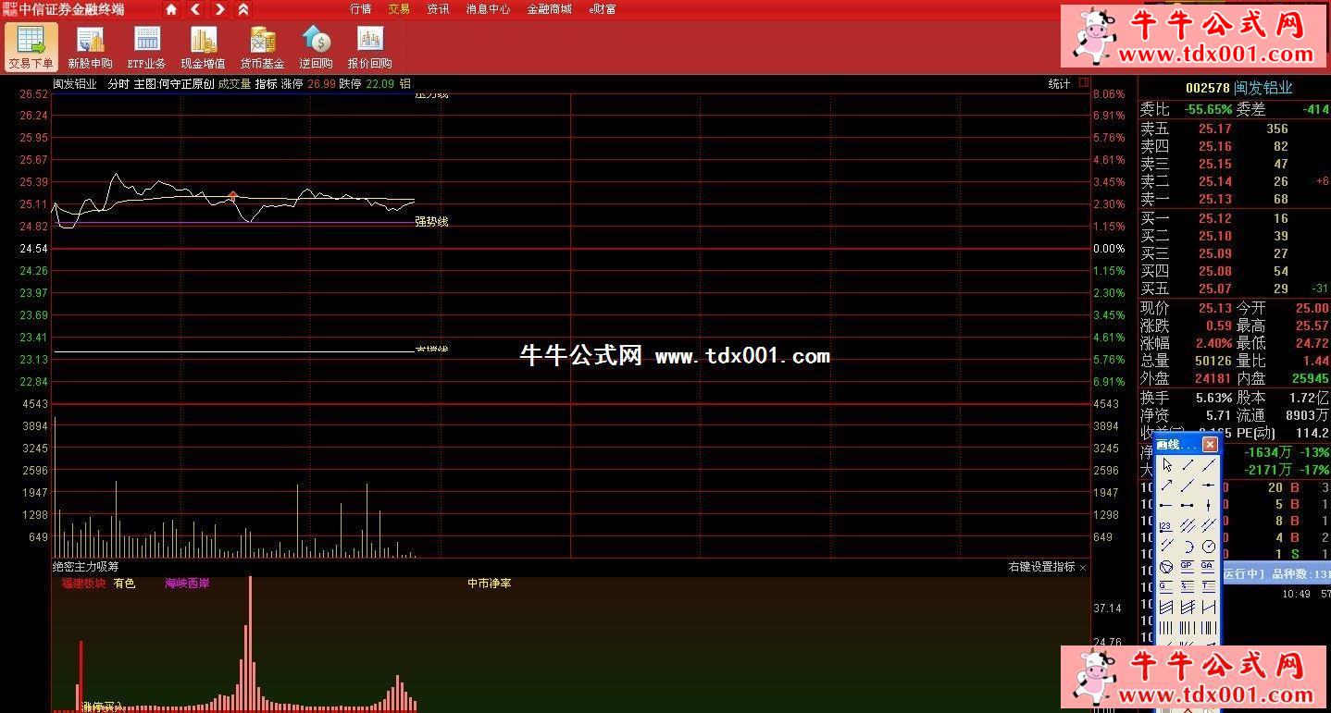Open the 报价回购 icon
The height and width of the screenshot is (713, 1331).
tap(369, 46)
